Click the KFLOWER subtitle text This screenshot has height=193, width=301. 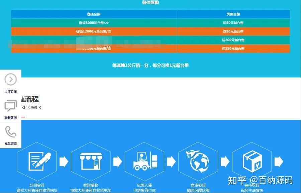tap(31, 108)
